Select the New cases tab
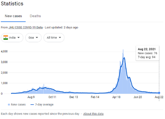 [13, 16]
